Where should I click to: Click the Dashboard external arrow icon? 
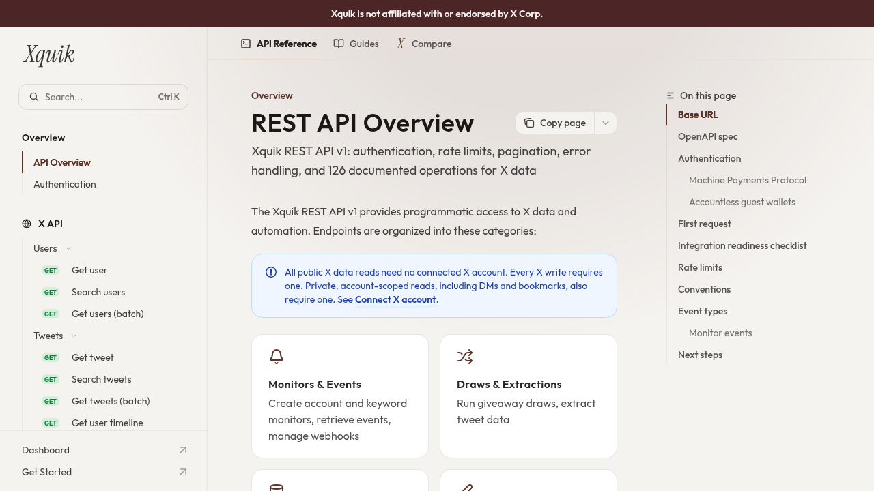coord(183,450)
